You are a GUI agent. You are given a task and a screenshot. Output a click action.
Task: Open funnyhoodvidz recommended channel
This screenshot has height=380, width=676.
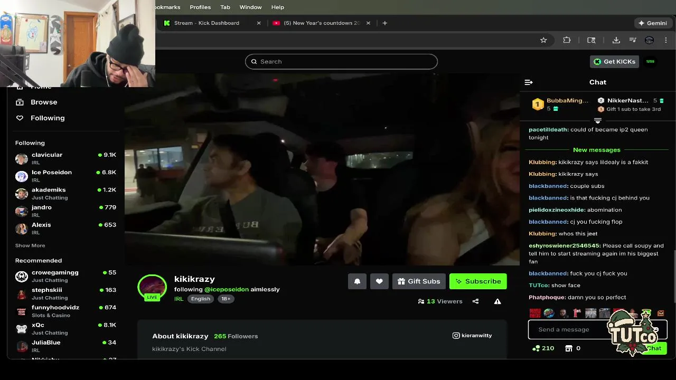[x=66, y=311]
